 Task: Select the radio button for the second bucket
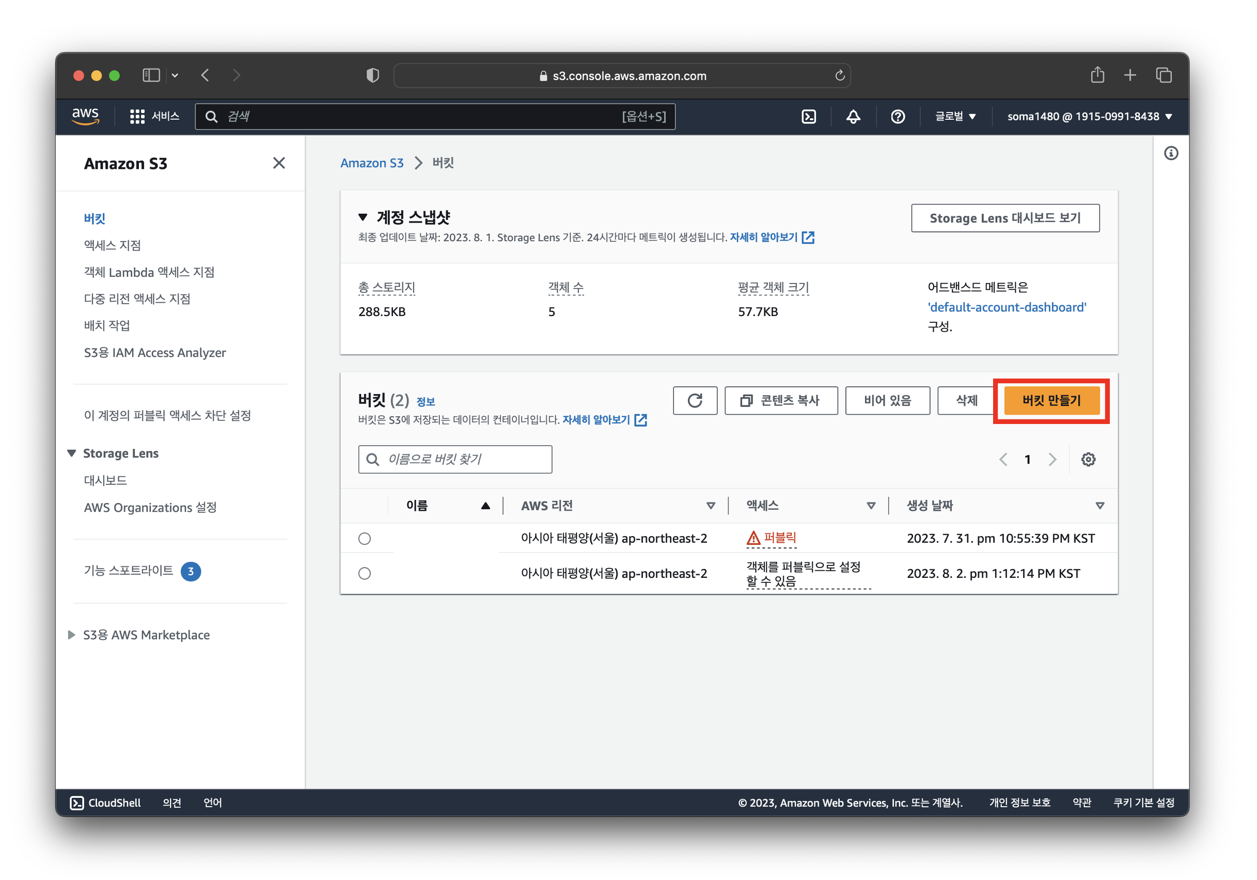(x=365, y=573)
